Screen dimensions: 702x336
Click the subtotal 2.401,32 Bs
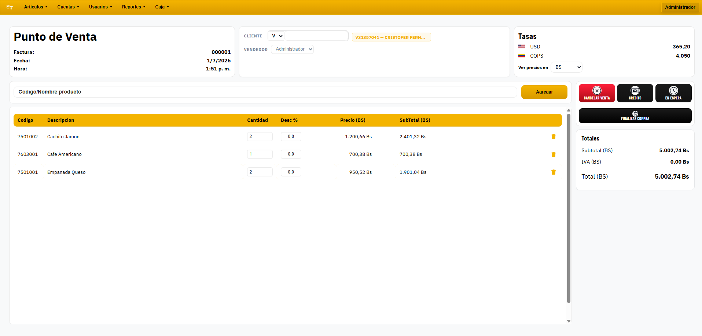(413, 137)
